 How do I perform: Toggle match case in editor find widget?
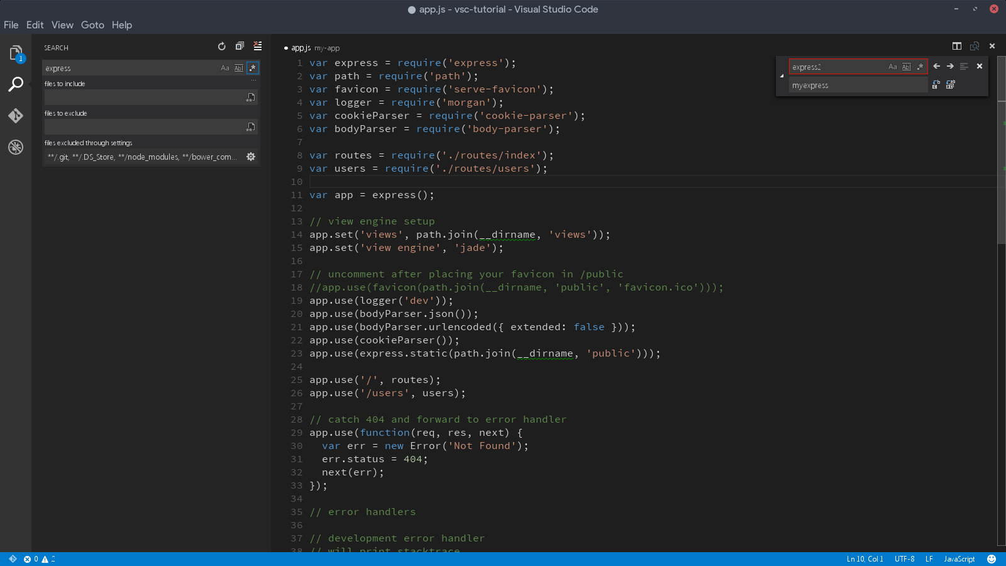[x=893, y=67]
